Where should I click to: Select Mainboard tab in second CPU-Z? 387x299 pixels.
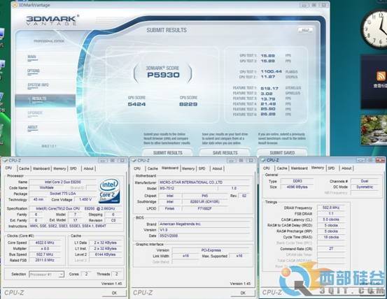[x=170, y=168]
